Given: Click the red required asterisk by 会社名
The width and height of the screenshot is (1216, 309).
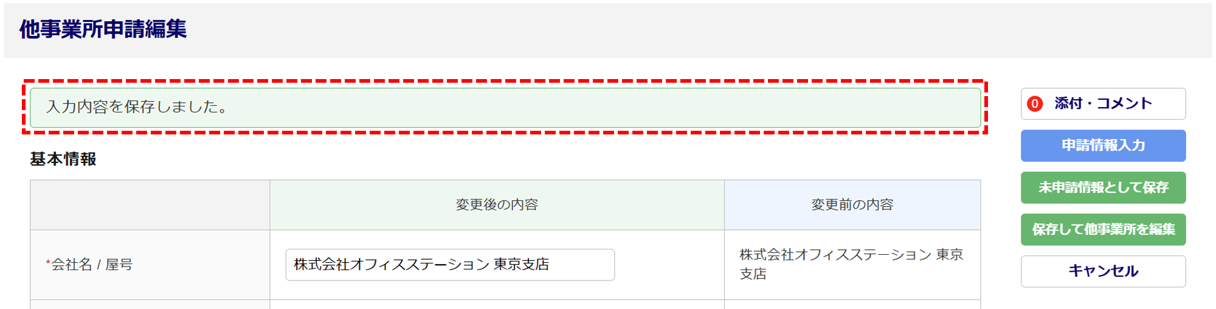Looking at the screenshot, I should pos(48,263).
